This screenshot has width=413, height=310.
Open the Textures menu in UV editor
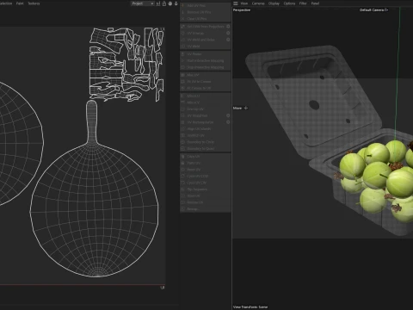(34, 3)
